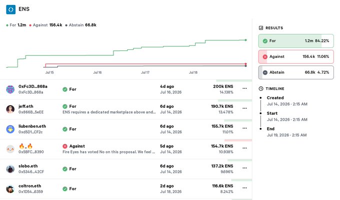The height and width of the screenshot is (200, 340).
Task: Click address 0x5BFC...8390
Action: 31,152
